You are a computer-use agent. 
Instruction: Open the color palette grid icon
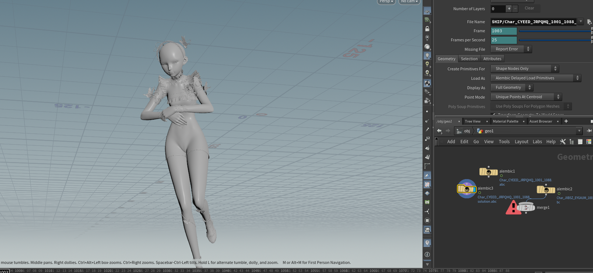589,142
